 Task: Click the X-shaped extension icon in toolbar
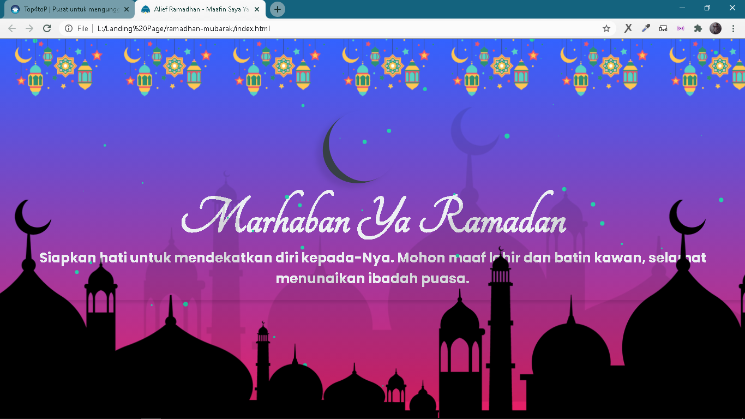[628, 28]
